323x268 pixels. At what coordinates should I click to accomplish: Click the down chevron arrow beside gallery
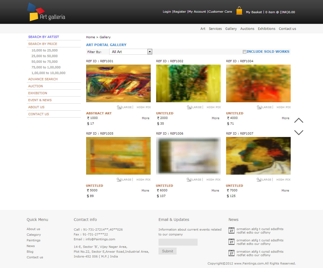[x=299, y=132]
